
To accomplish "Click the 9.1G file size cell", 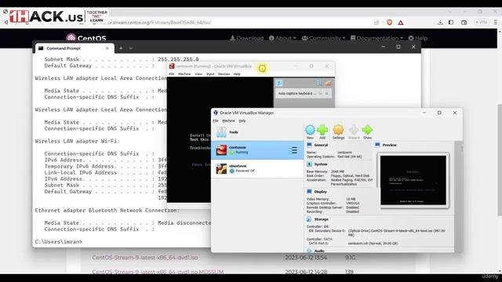I will (351, 258).
